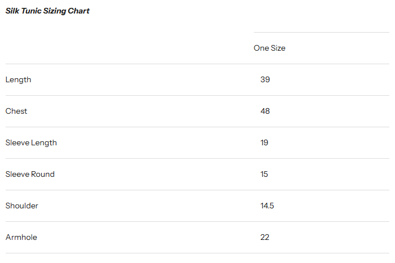Image resolution: width=395 pixels, height=263 pixels.
Task: Click the word Chart in the title
Action: coord(80,11)
